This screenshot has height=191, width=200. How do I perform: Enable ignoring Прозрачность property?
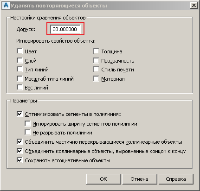(x=96, y=61)
